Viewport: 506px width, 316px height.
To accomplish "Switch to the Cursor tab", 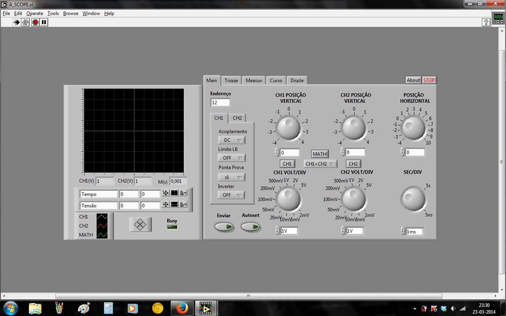I will click(276, 80).
